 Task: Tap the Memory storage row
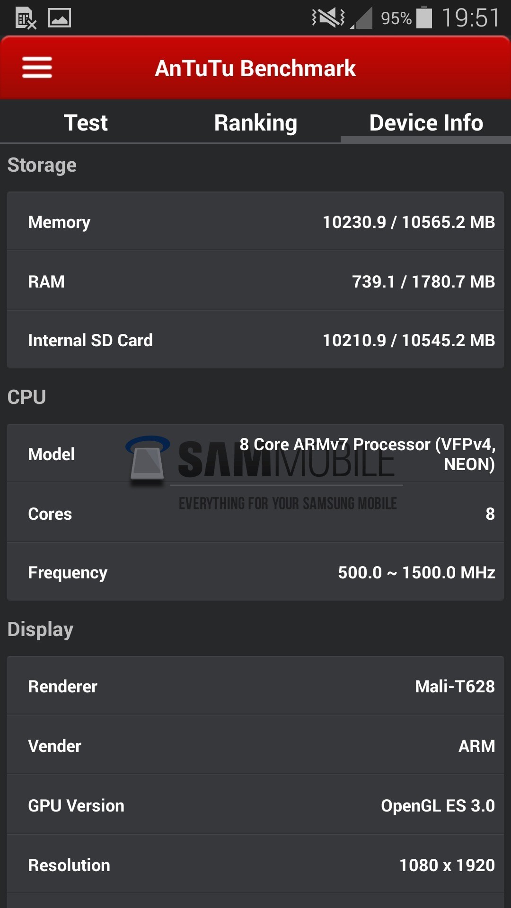255,221
